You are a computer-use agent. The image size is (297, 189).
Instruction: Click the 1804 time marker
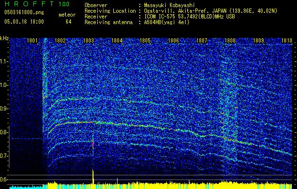point(117,41)
